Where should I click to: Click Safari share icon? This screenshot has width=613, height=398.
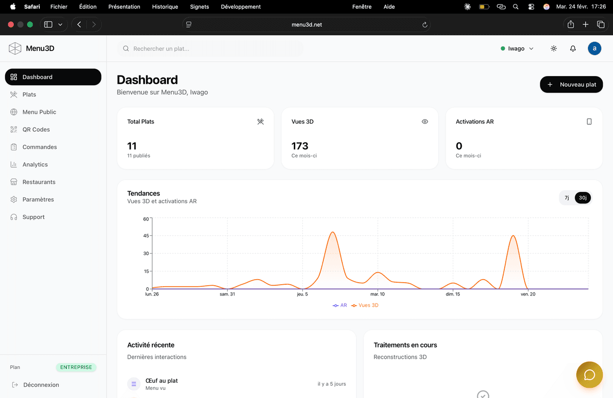[571, 24]
